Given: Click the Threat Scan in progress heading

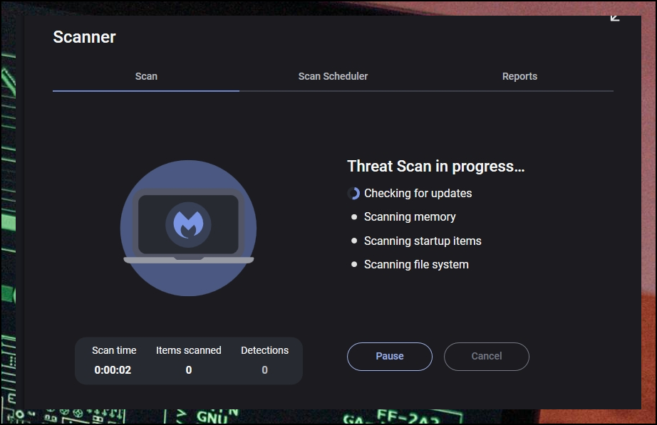Looking at the screenshot, I should point(436,167).
